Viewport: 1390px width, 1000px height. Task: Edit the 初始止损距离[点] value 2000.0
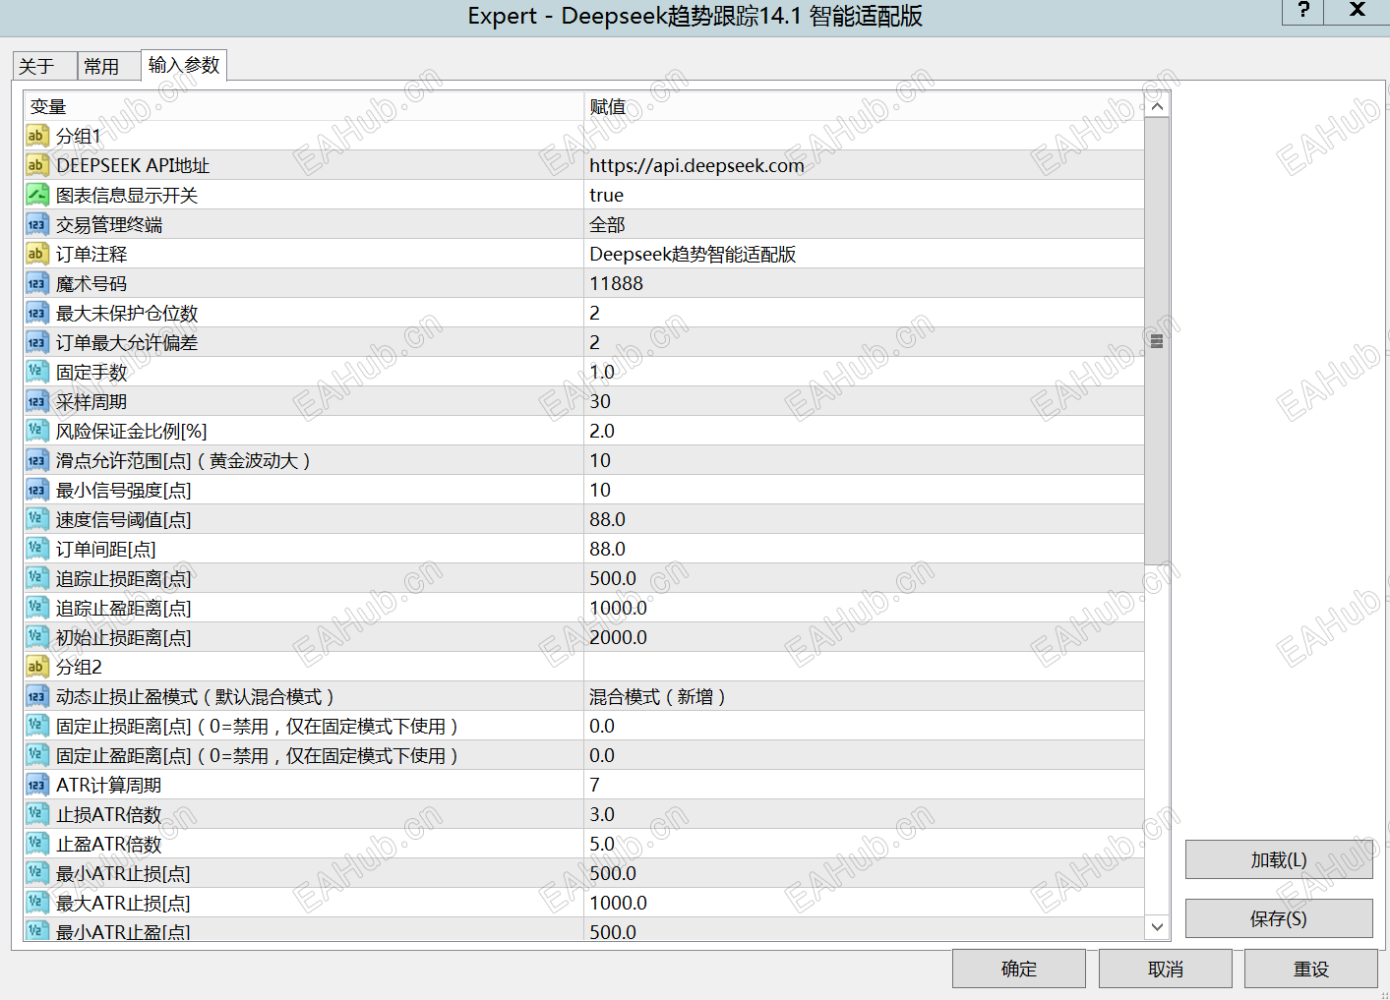click(x=864, y=637)
